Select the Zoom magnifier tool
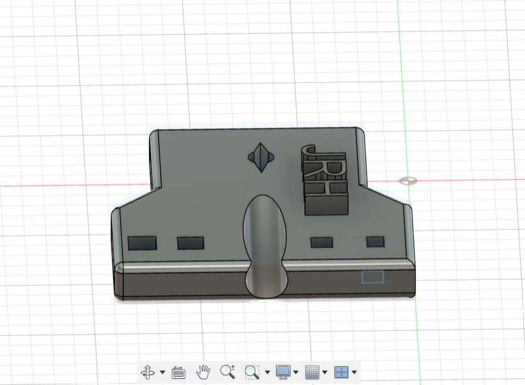This screenshot has width=525, height=385. [228, 372]
